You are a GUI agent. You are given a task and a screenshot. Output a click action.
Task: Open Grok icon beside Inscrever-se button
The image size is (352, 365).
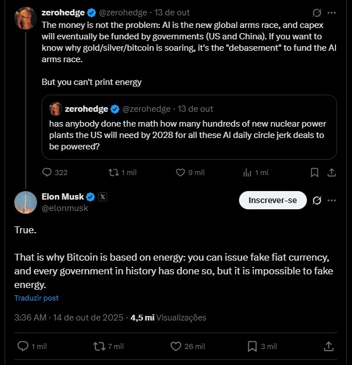point(318,200)
